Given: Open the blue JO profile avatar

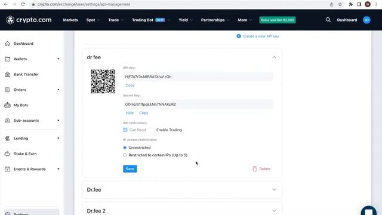Looking at the screenshot, I should 366,20.
